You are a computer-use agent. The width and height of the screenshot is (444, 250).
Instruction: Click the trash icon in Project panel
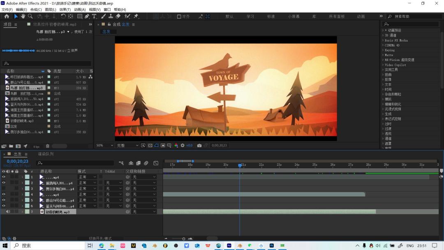[47, 146]
